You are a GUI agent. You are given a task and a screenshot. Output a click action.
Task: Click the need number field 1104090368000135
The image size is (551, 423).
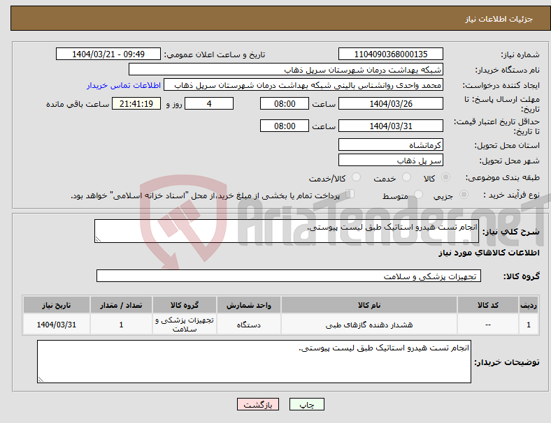pos(391,54)
